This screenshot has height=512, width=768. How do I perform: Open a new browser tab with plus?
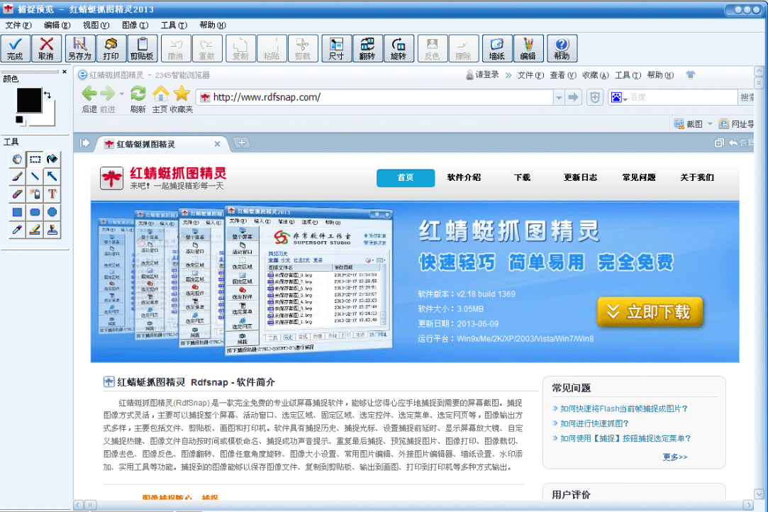coord(242,143)
